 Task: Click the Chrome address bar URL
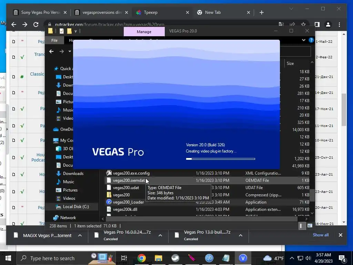click(109, 24)
